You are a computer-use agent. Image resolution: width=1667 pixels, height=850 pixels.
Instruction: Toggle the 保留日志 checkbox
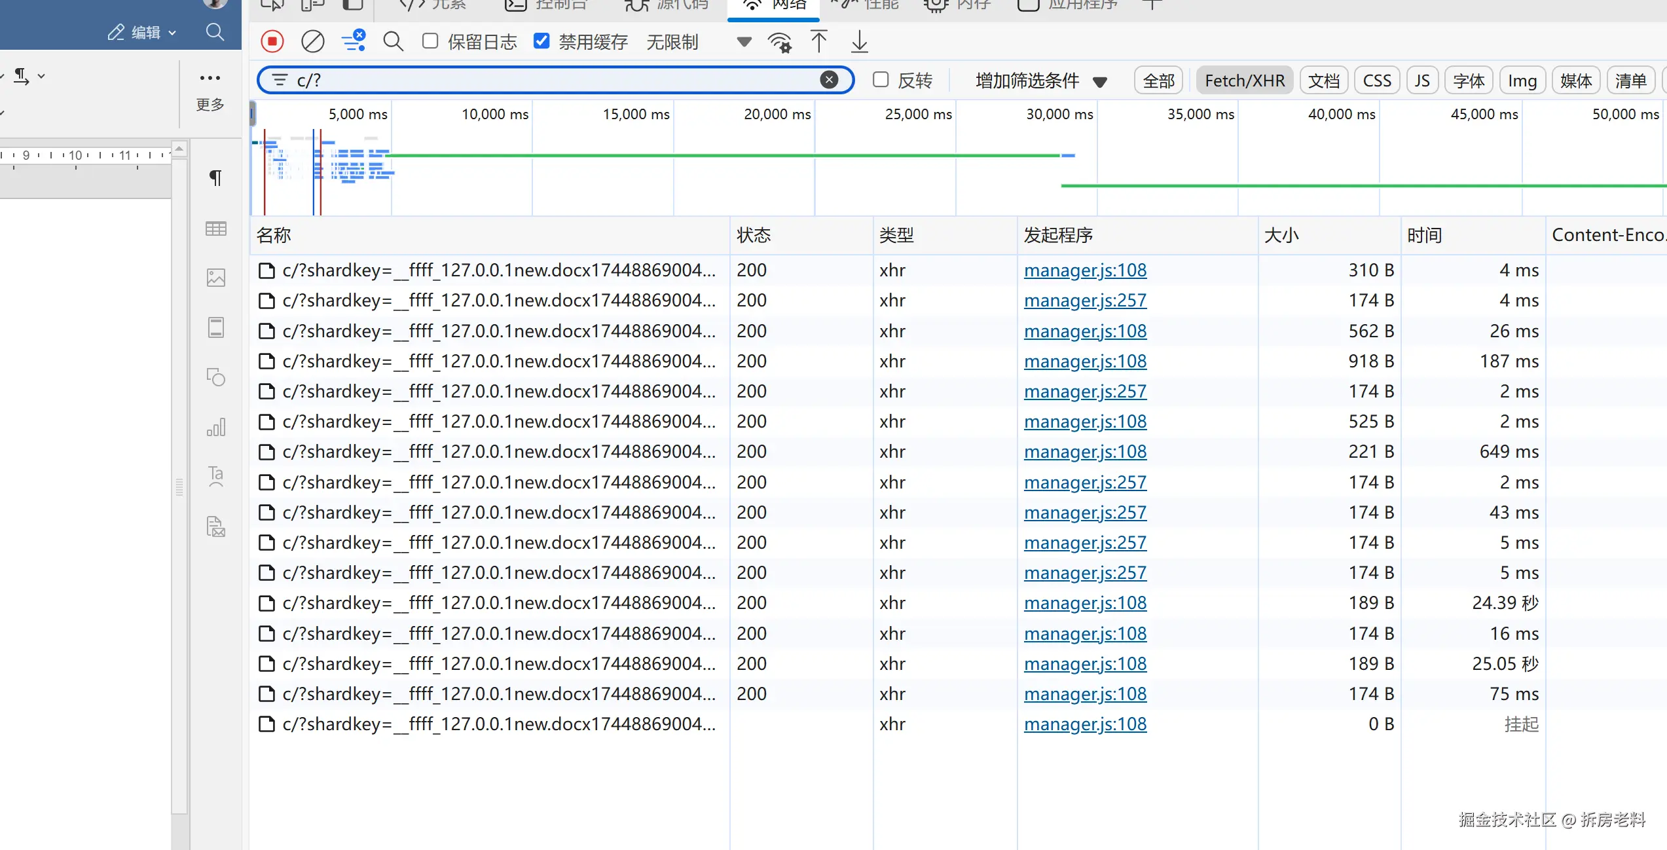(x=430, y=41)
